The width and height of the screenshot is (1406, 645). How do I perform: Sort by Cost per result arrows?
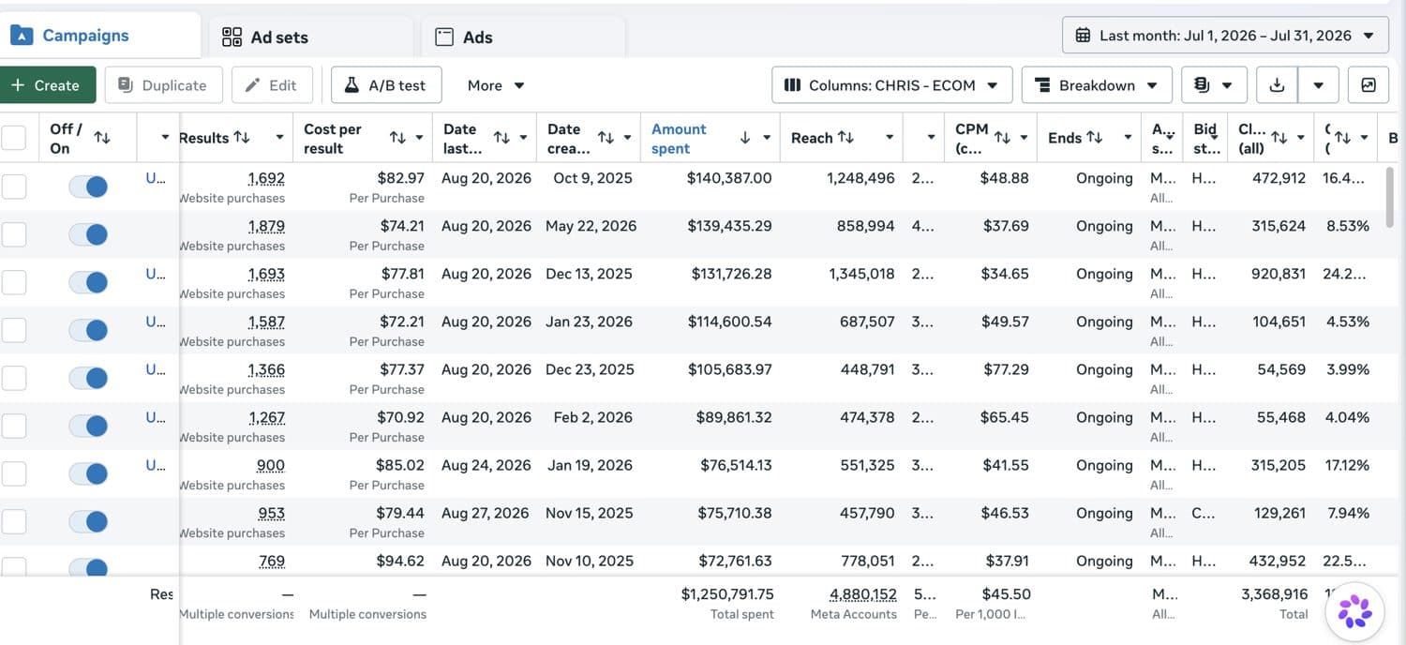397,138
